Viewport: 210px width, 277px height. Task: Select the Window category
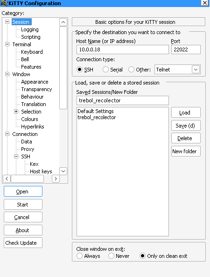[21, 74]
